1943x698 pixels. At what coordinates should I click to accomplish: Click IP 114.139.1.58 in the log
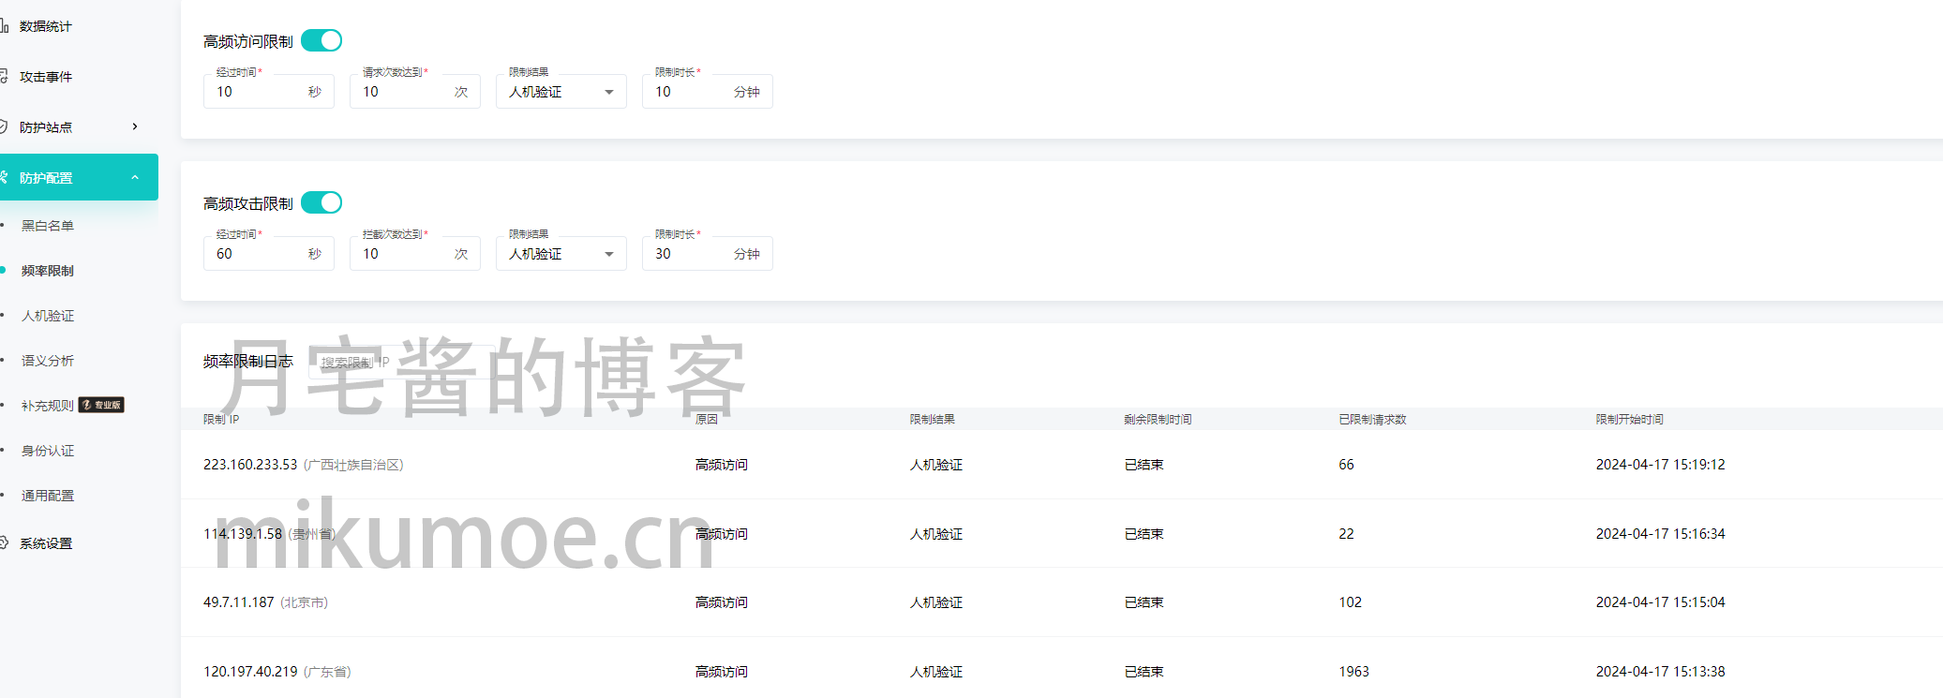point(243,534)
